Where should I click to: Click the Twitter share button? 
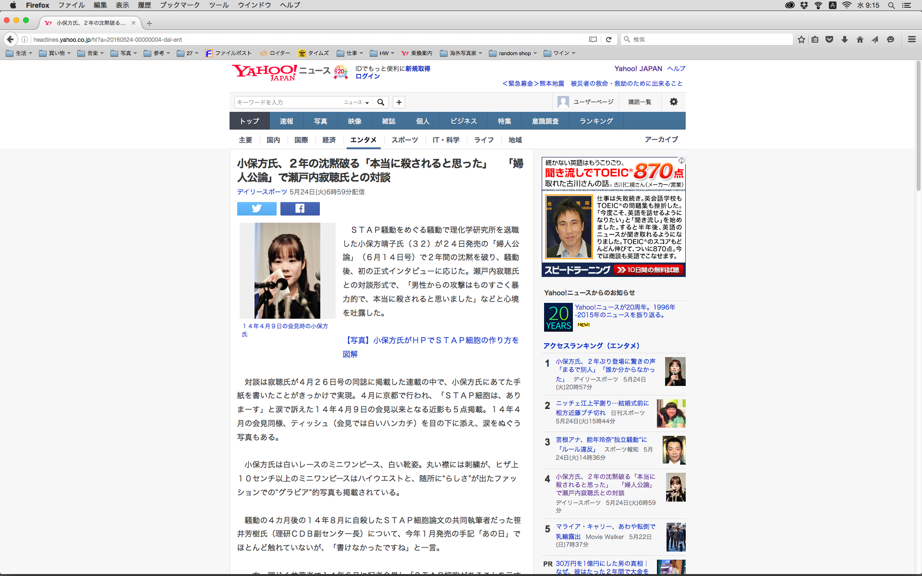[256, 208]
